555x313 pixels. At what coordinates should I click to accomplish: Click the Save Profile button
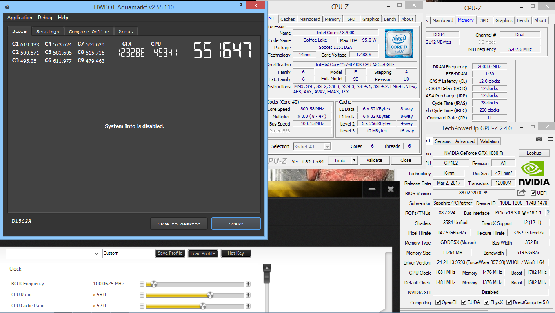coord(170,253)
